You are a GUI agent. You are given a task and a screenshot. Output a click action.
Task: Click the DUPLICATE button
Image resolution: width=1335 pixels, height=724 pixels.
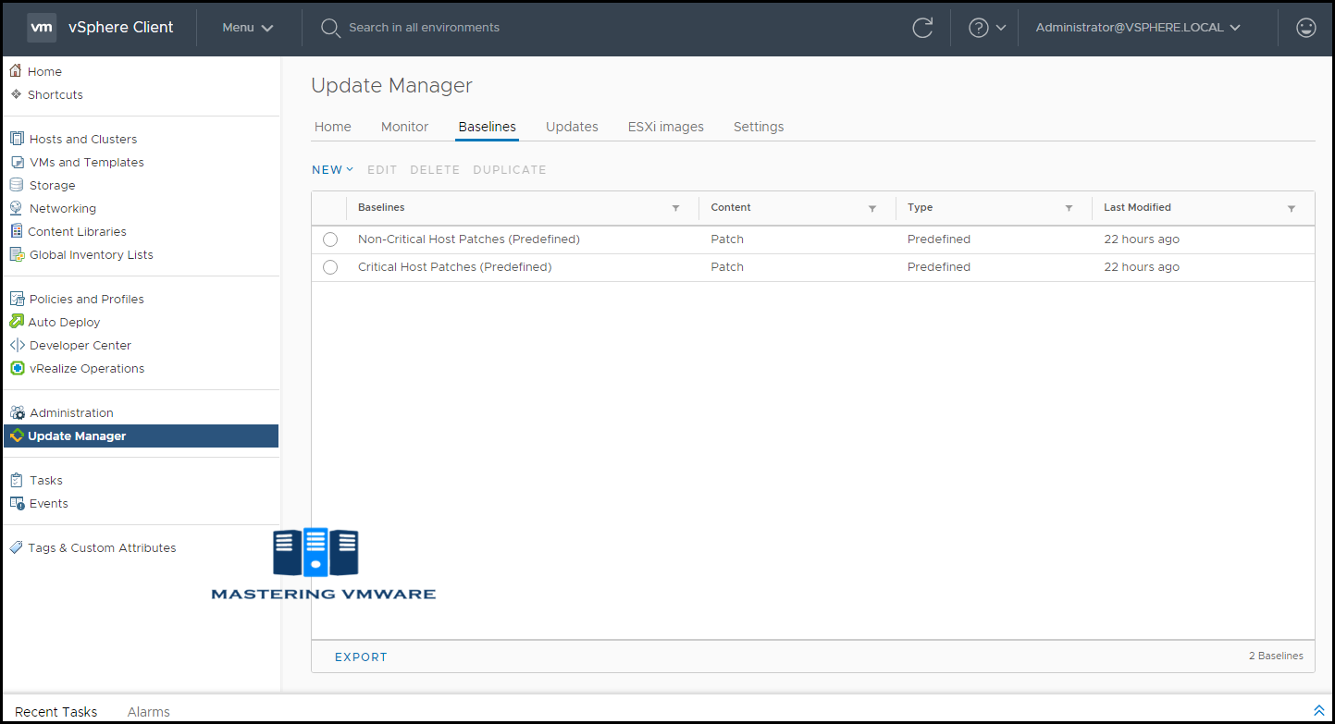click(510, 170)
